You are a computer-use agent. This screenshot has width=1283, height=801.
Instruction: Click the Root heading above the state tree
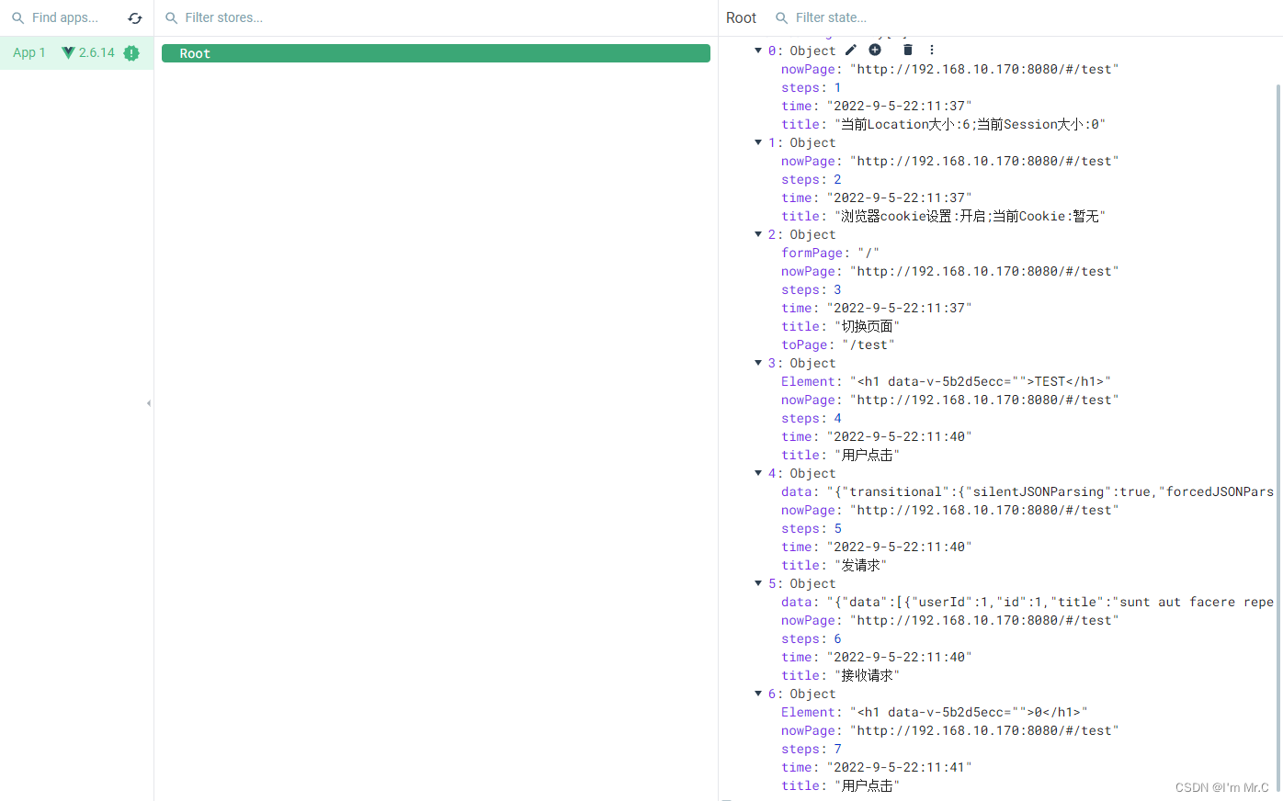741,18
